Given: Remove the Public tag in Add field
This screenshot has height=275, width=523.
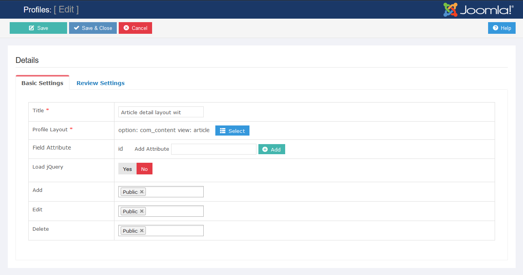Looking at the screenshot, I should click(x=142, y=192).
